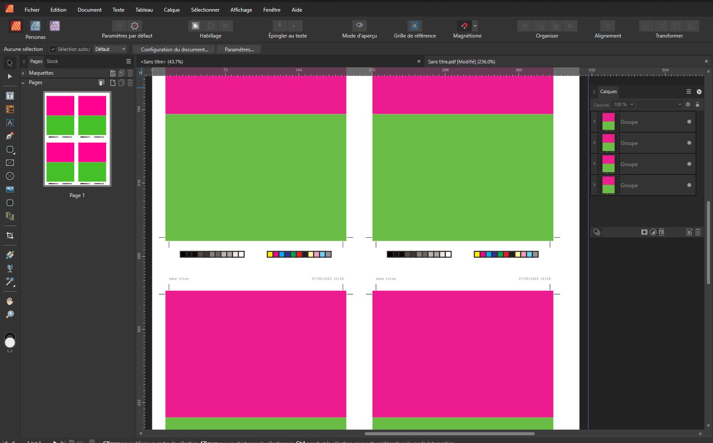
Task: Click the Publisher persona icon
Action: tap(16, 26)
